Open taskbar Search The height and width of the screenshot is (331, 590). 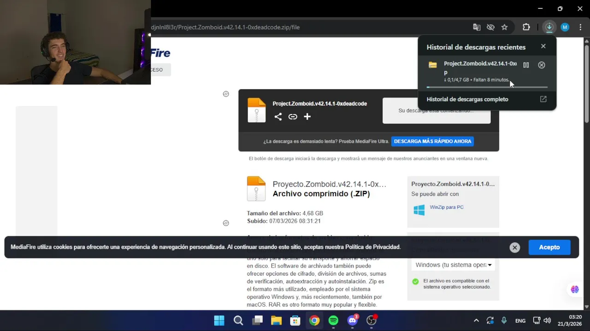238,320
